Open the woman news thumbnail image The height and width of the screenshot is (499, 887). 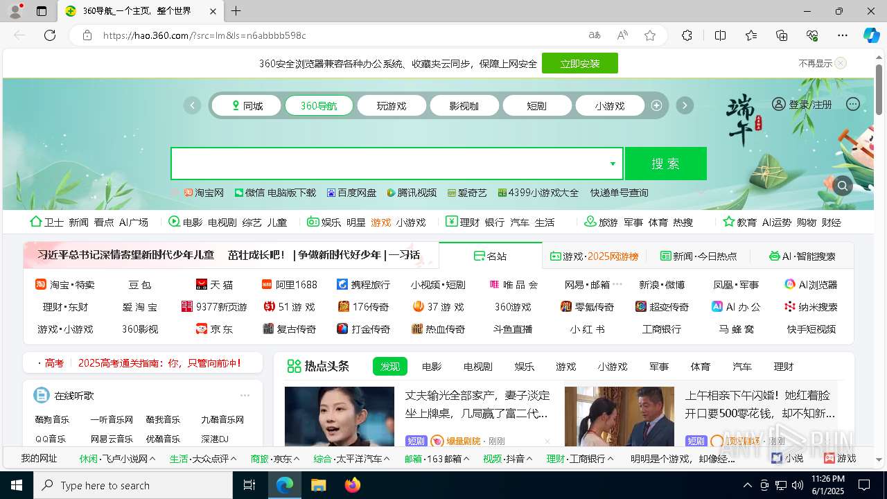(340, 416)
